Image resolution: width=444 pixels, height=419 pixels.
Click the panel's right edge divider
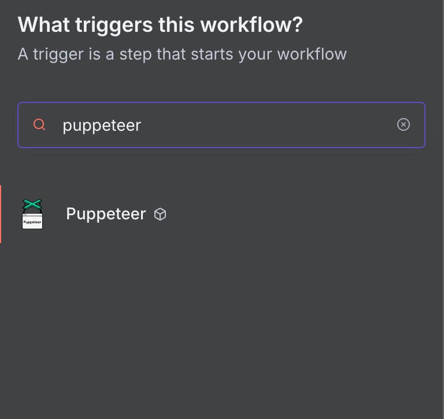tap(443, 209)
